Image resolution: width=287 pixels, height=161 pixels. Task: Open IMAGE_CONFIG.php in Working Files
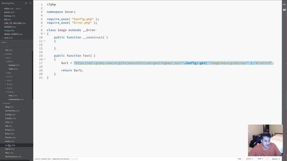13,34
